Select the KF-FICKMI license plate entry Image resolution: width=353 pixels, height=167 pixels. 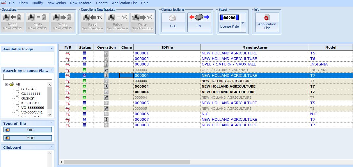tap(30, 103)
